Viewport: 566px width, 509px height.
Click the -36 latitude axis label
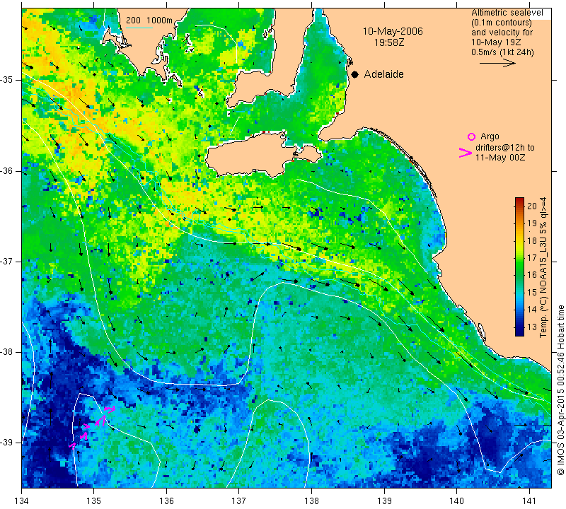coord(7,170)
